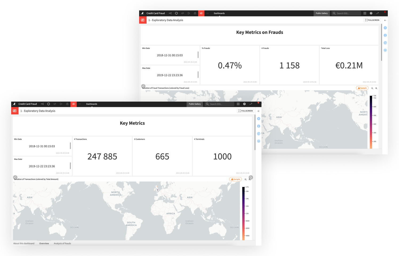
Task: Click the deployer icon next to the red dashboard icon in the front Key Metrics window
Action: tap(67, 104)
